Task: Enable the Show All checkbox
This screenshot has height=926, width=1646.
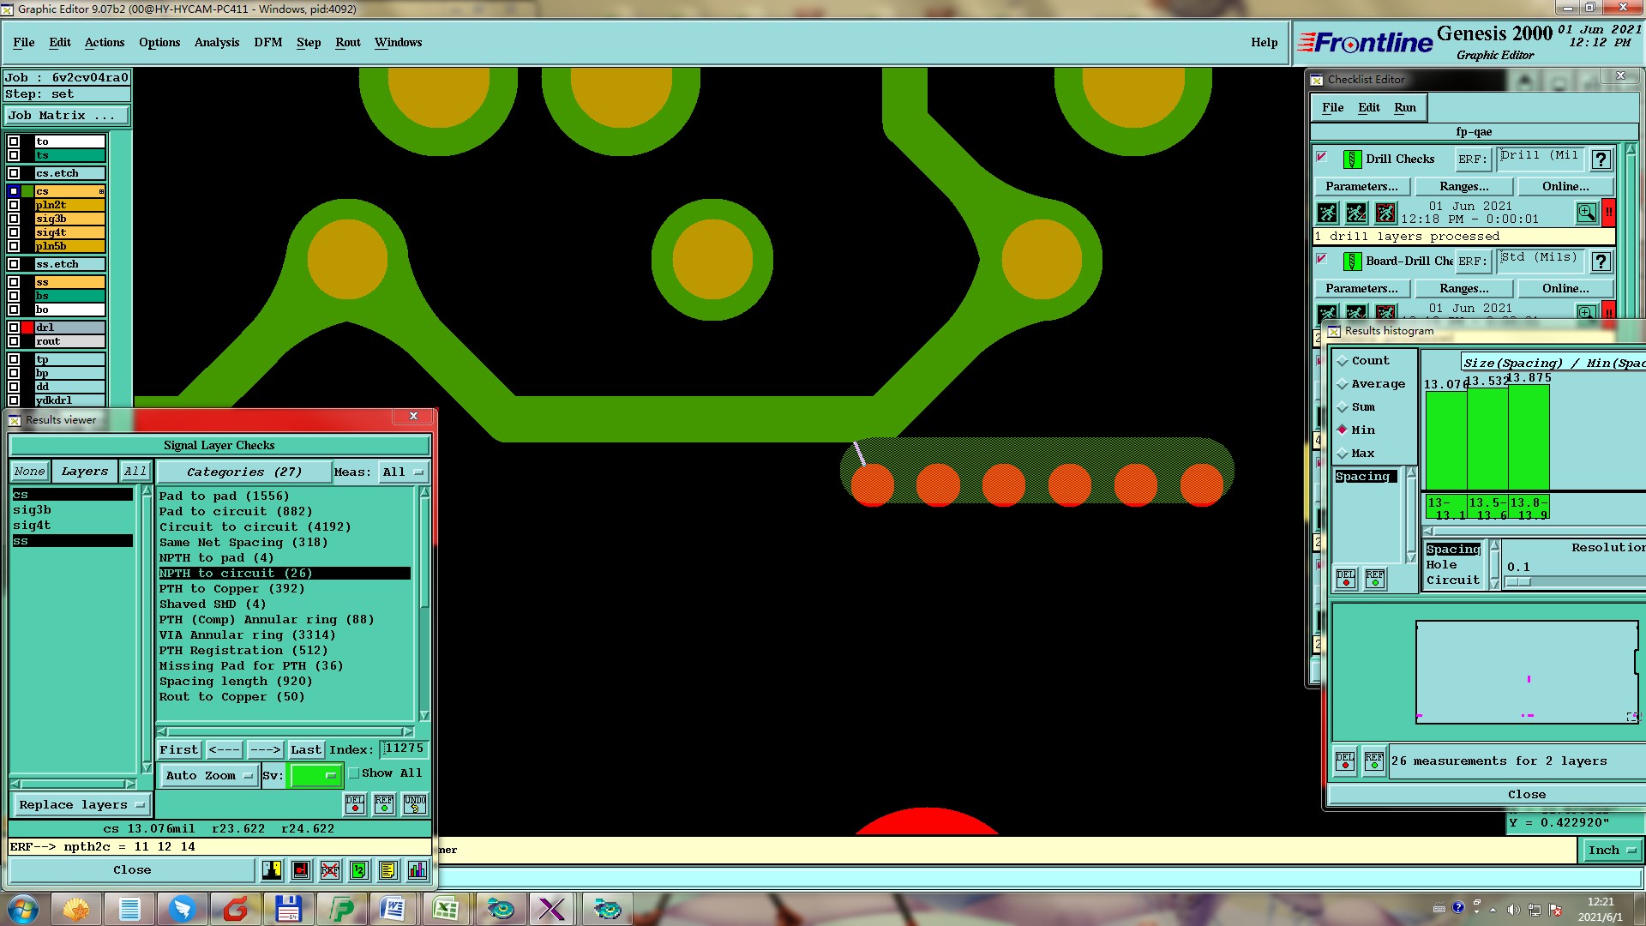Action: pos(354,773)
